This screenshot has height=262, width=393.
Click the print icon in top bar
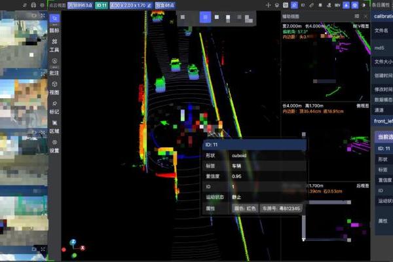click(x=34, y=5)
